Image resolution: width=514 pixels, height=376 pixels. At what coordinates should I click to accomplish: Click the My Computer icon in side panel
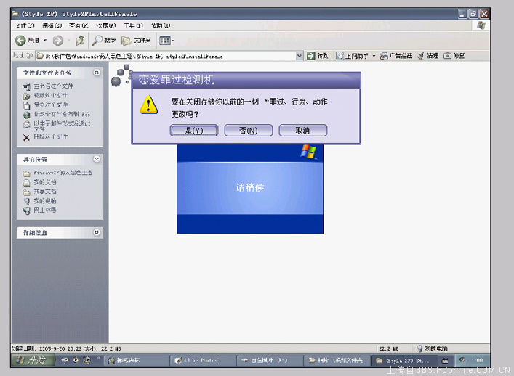coord(26,200)
